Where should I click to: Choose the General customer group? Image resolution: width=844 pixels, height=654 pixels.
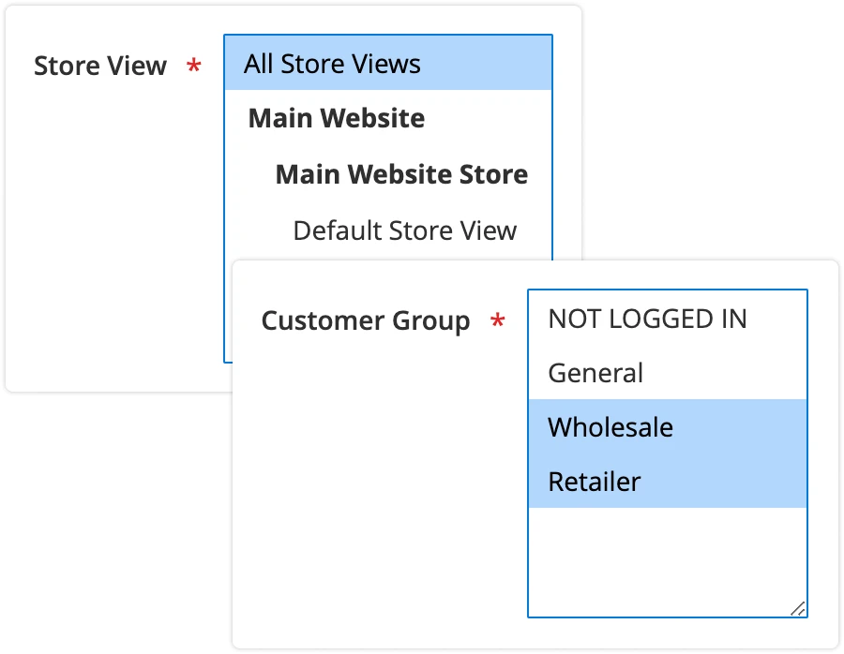pos(595,372)
